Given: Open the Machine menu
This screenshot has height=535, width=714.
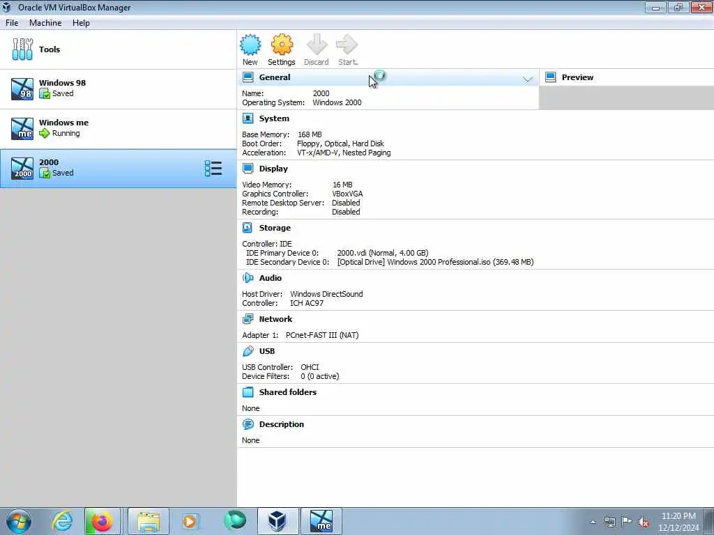Looking at the screenshot, I should coord(45,23).
